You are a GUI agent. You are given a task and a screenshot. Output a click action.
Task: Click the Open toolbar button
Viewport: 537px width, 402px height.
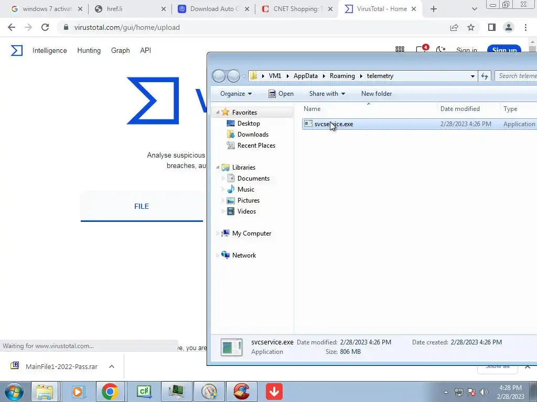coord(281,94)
